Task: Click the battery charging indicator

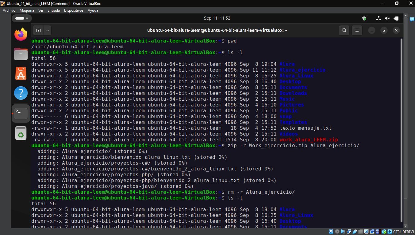Action: 396,18
